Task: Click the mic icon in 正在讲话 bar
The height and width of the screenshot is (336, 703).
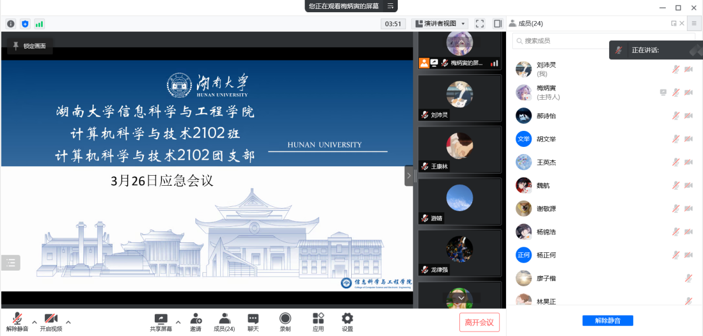Action: [619, 50]
